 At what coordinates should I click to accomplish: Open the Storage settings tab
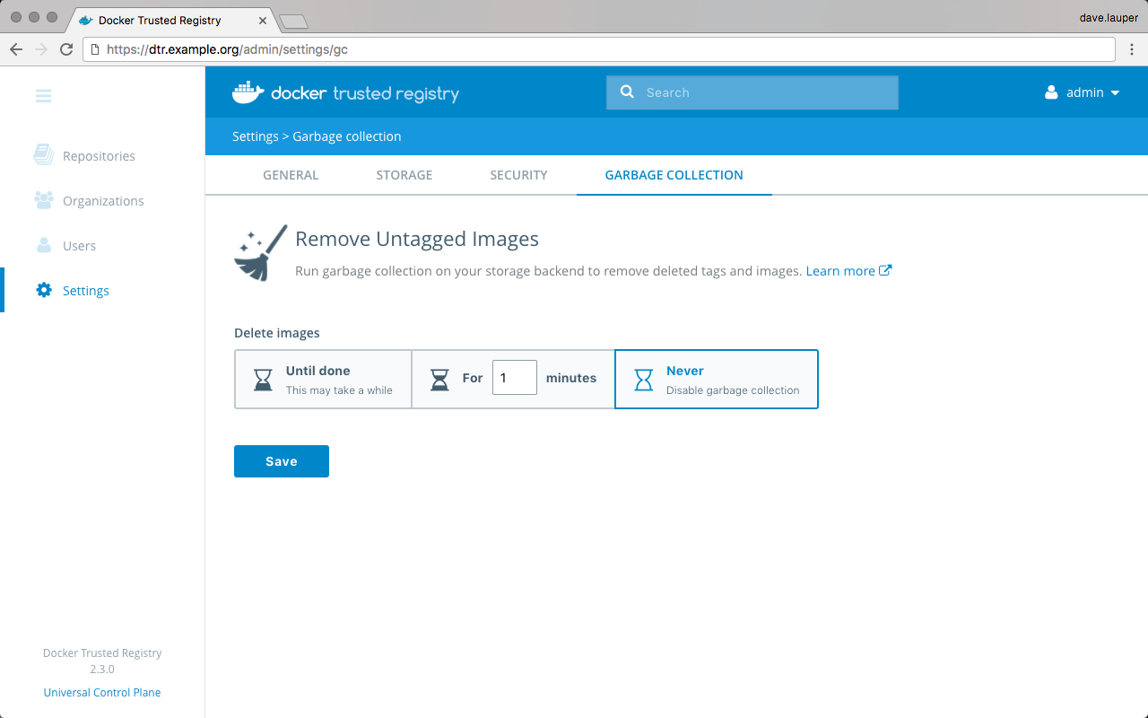[404, 175]
